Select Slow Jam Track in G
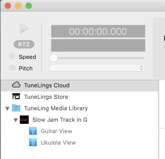The height and width of the screenshot is (159, 165). 60,120
